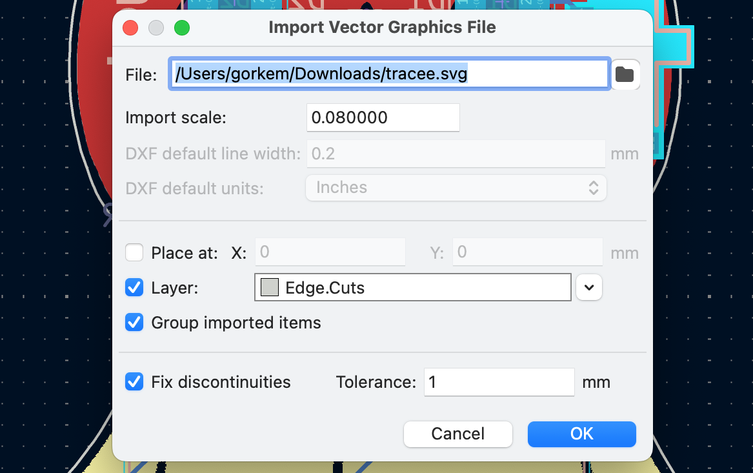
Task: Enable the Place at checkbox
Action: click(134, 252)
